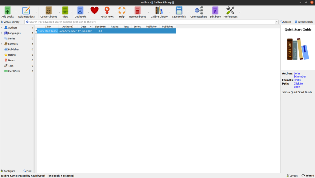Open the Get books dropdown arrow

click(x=88, y=12)
